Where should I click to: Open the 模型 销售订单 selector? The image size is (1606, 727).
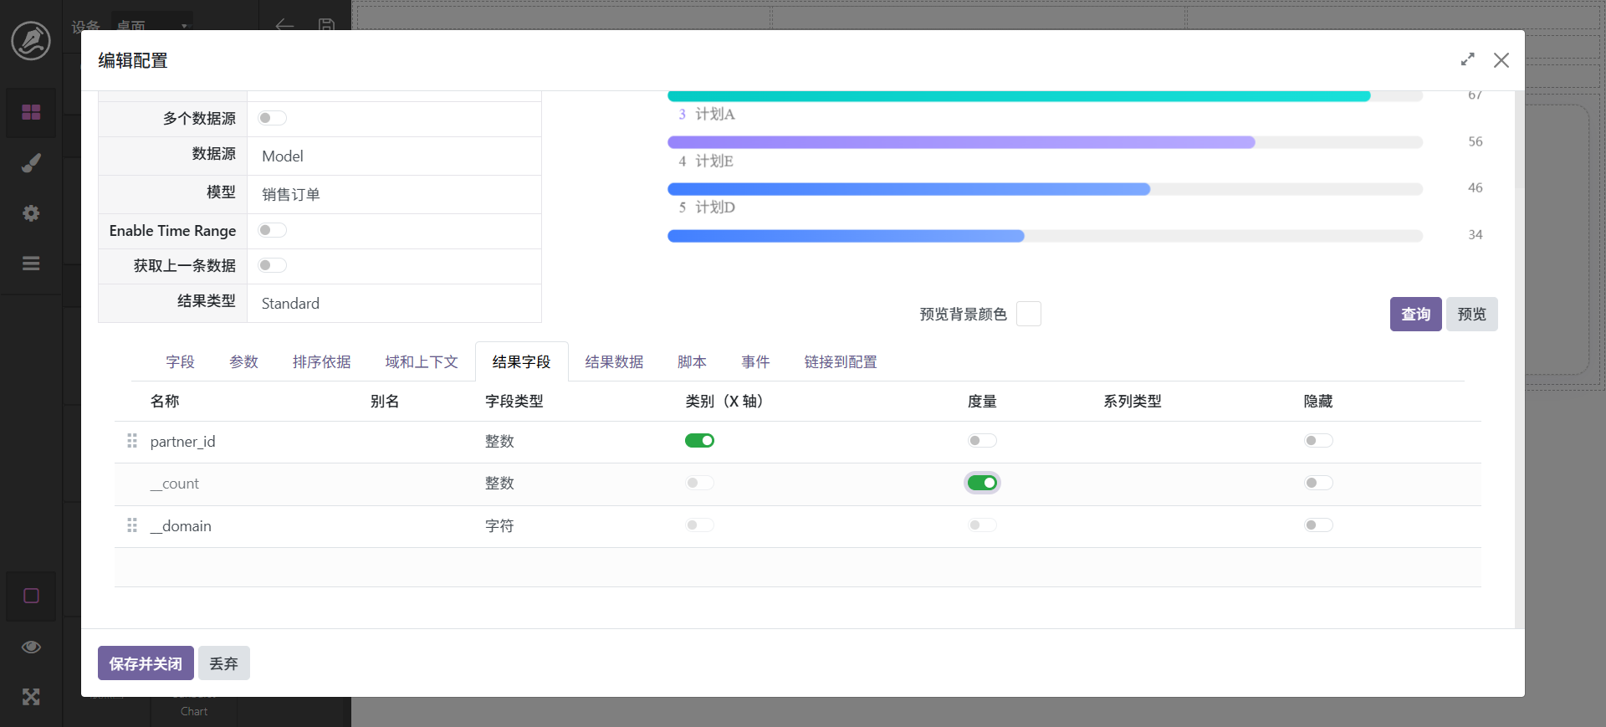coord(393,195)
